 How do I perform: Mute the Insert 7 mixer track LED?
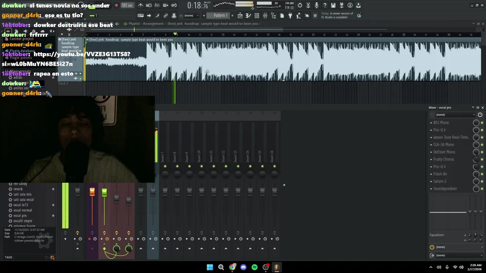pyautogui.click(x=165, y=166)
